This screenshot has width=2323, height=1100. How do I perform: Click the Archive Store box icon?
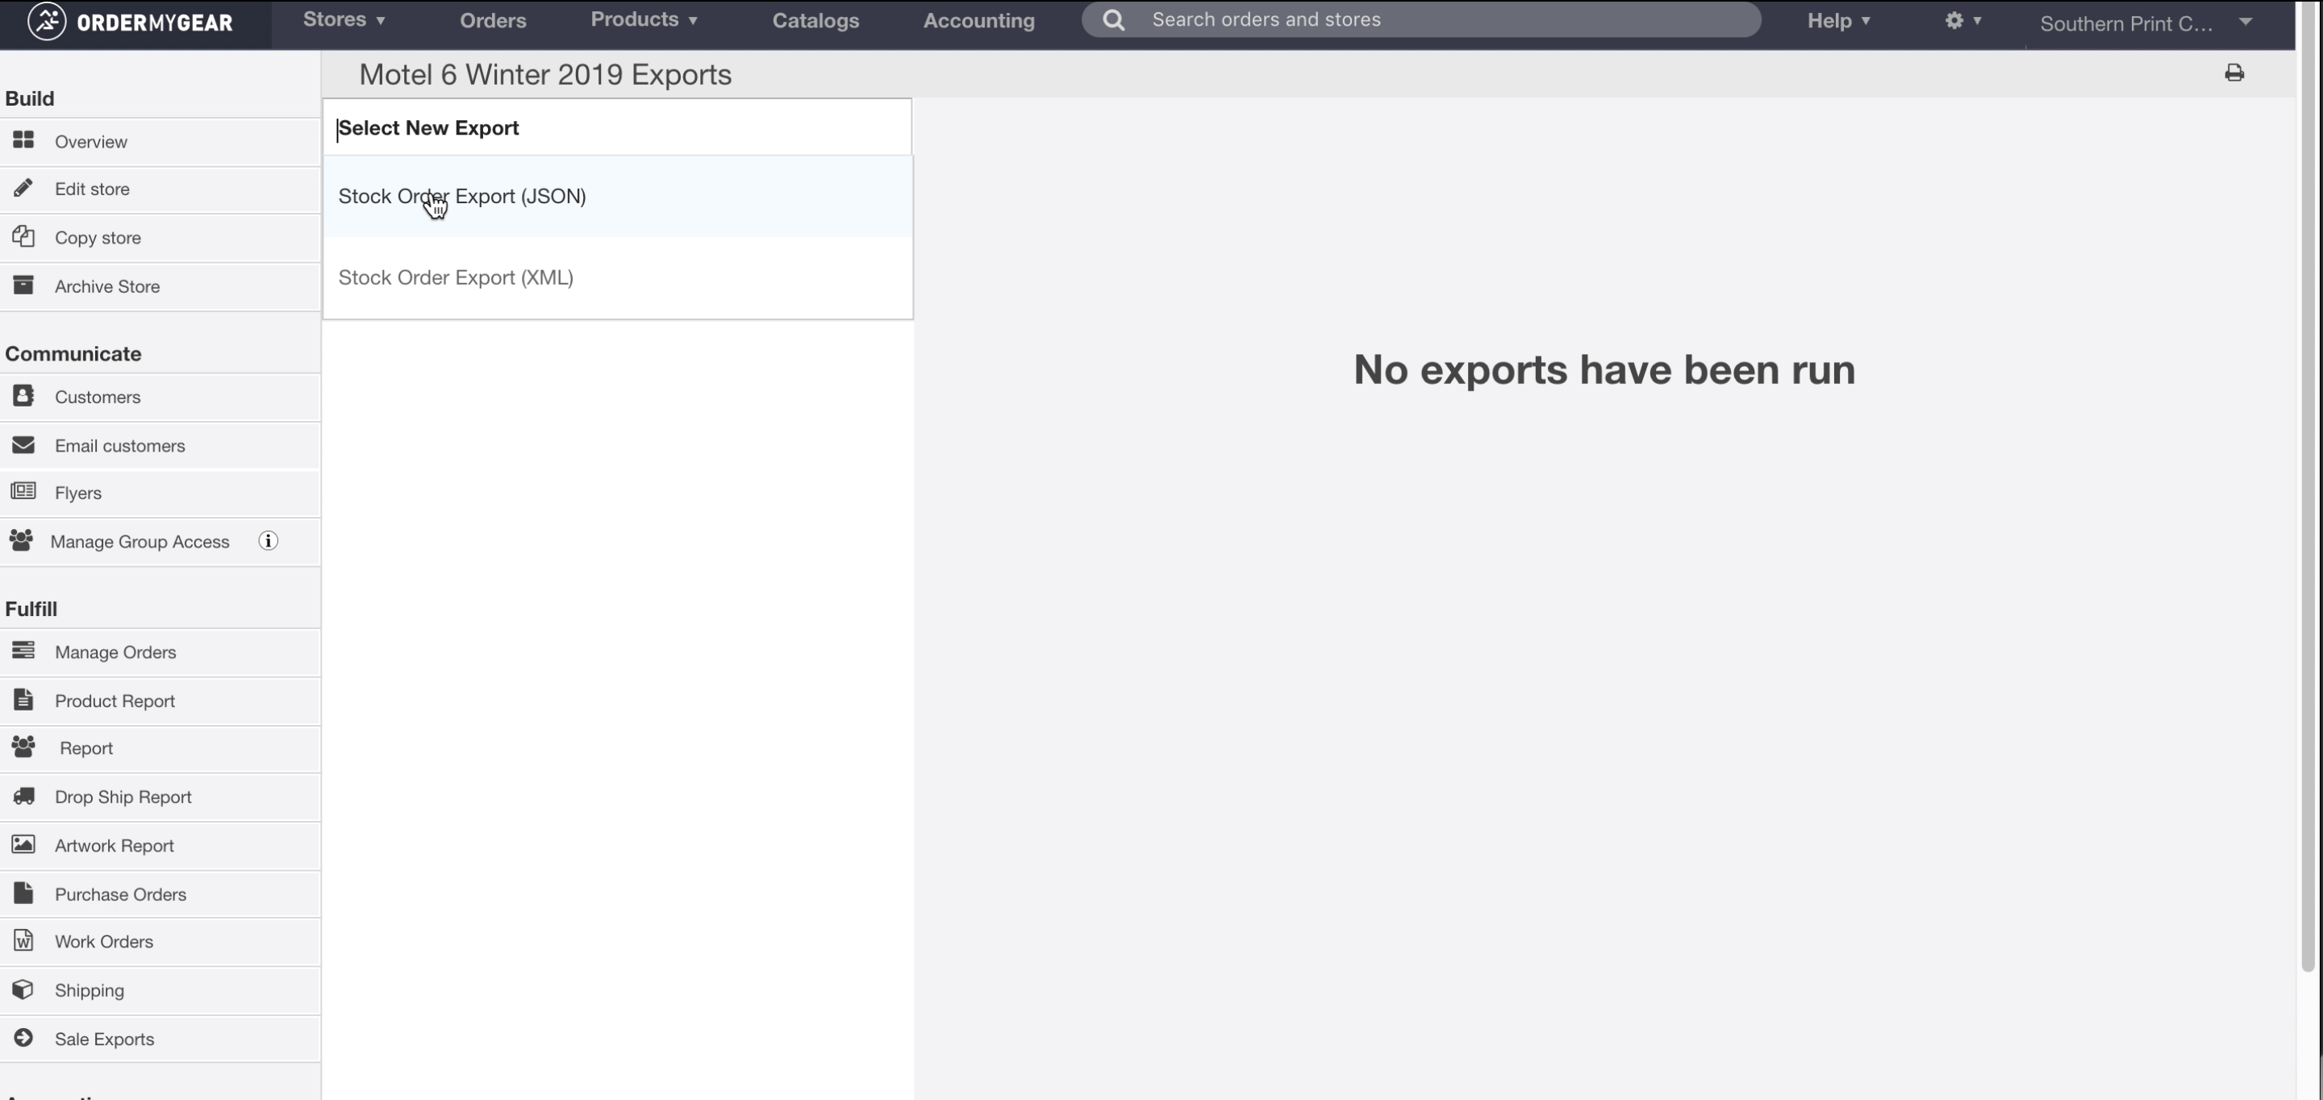[x=23, y=285]
